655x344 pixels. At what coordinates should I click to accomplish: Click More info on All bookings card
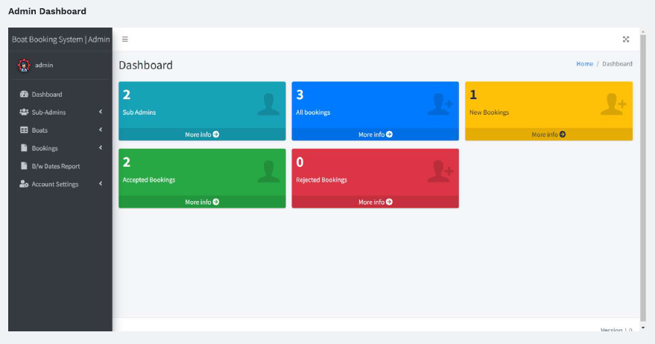tap(375, 135)
